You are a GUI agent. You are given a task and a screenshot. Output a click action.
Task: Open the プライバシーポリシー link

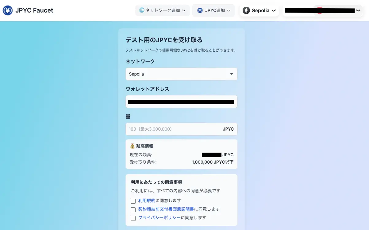click(159, 218)
